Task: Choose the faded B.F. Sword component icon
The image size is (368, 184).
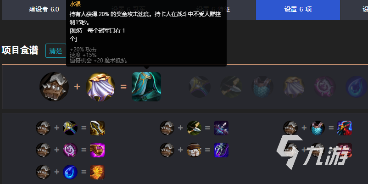Action: [x=199, y=87]
